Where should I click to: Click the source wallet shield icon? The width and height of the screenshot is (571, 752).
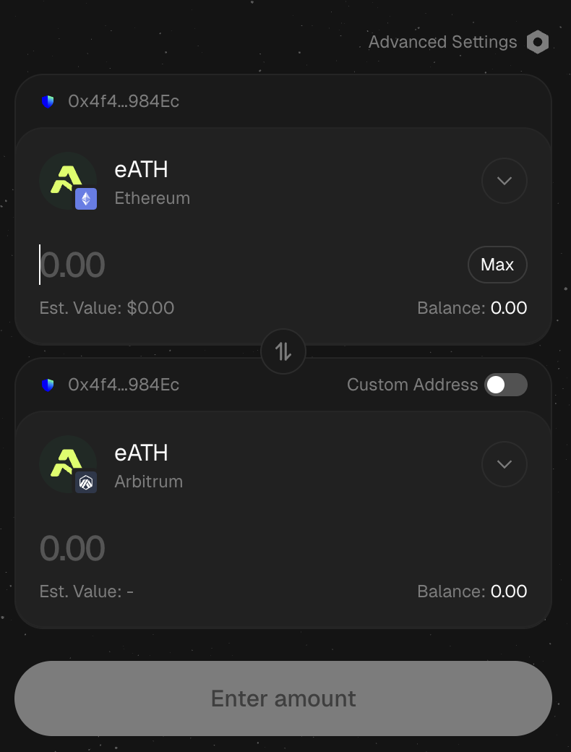tap(48, 101)
